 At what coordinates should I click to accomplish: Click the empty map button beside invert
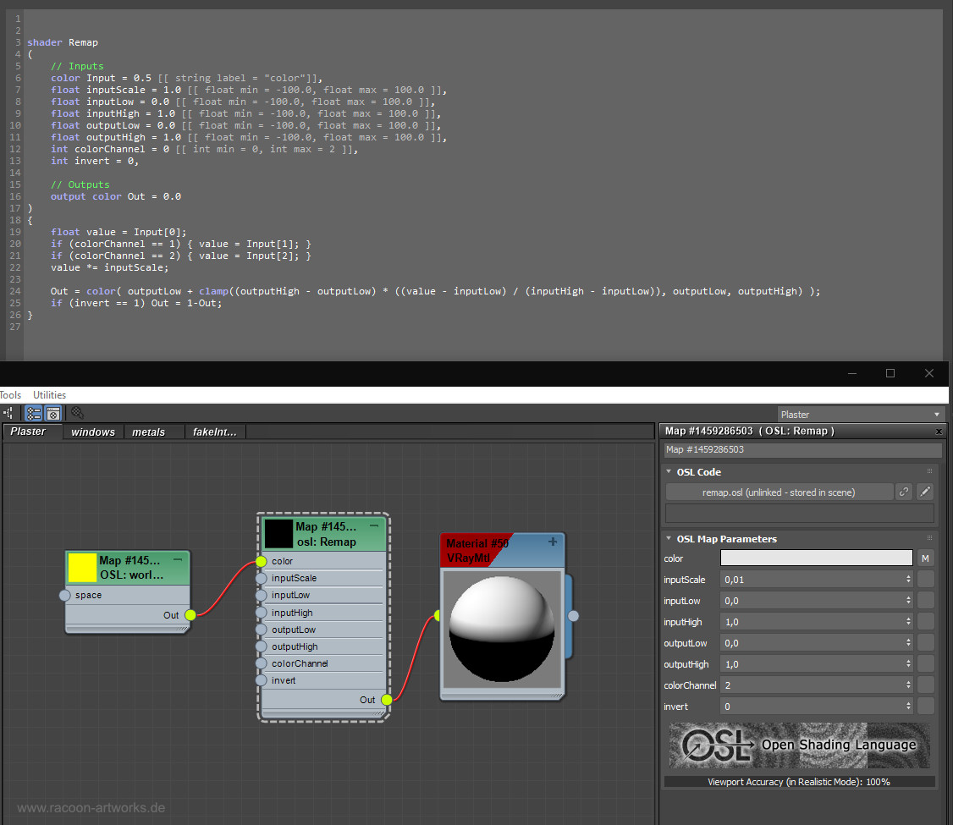(x=926, y=706)
